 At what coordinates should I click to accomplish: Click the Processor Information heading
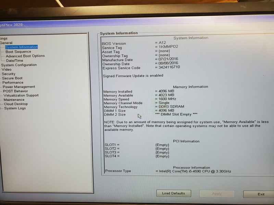(x=191, y=167)
